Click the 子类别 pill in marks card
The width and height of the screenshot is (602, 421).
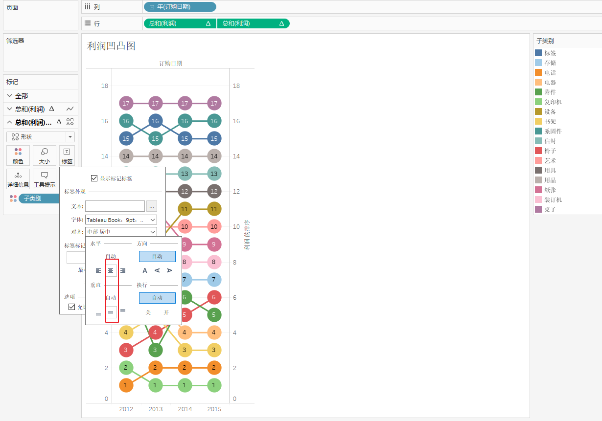39,198
